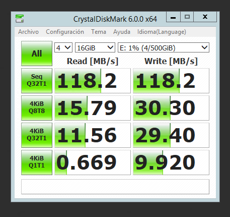Image resolution: width=230 pixels, height=217 pixels.
Task: Click the empty comment field at bottom
Action: click(x=115, y=187)
